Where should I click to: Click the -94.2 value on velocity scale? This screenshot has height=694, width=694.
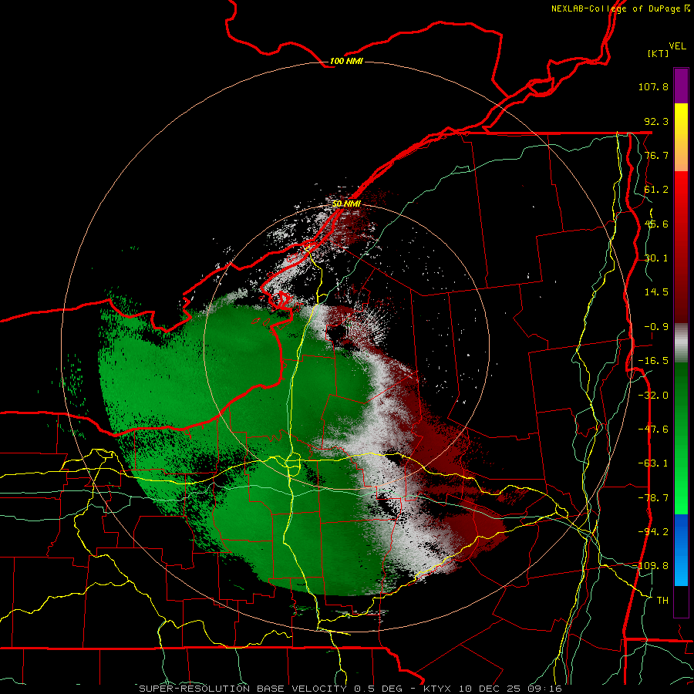[x=653, y=531]
